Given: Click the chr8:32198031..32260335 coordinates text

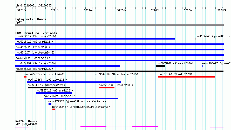Looking at the screenshot, I should [x=33, y=6].
